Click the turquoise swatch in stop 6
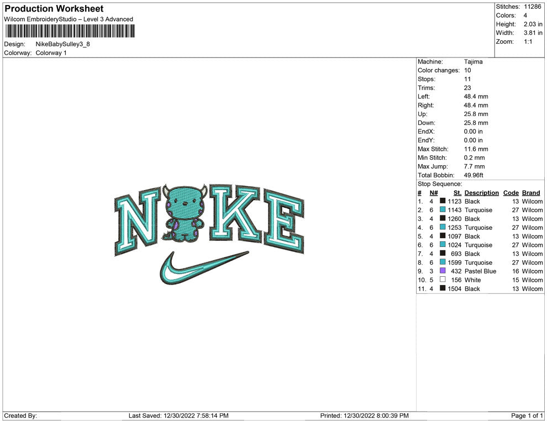This screenshot has width=547, height=421. [443, 245]
